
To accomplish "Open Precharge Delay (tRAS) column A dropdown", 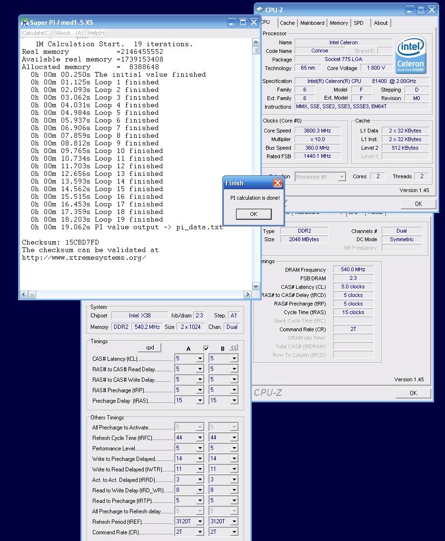I will [200, 400].
